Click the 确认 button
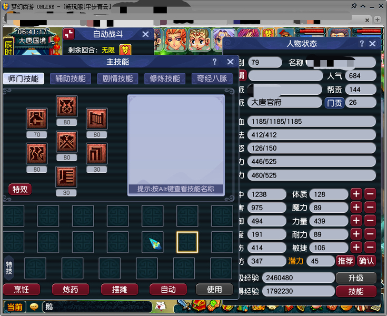 point(366,261)
